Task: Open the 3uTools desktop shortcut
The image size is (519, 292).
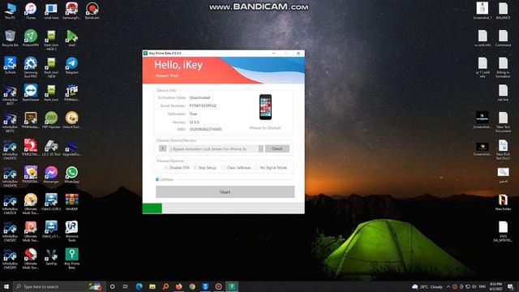Action: click(x=10, y=65)
